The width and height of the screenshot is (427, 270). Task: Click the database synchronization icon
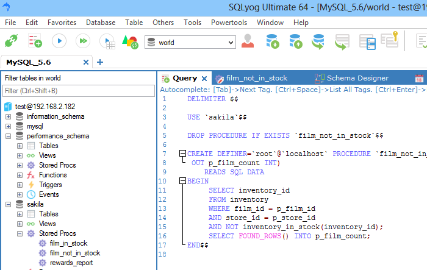(318, 41)
